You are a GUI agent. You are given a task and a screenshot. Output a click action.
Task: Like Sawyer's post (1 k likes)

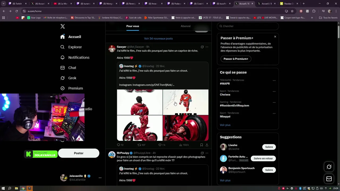pos(162,145)
